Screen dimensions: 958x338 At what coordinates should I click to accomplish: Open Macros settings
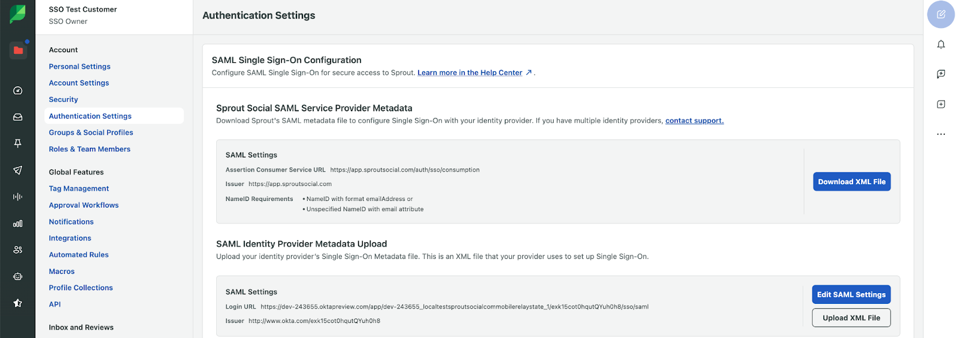(x=62, y=272)
